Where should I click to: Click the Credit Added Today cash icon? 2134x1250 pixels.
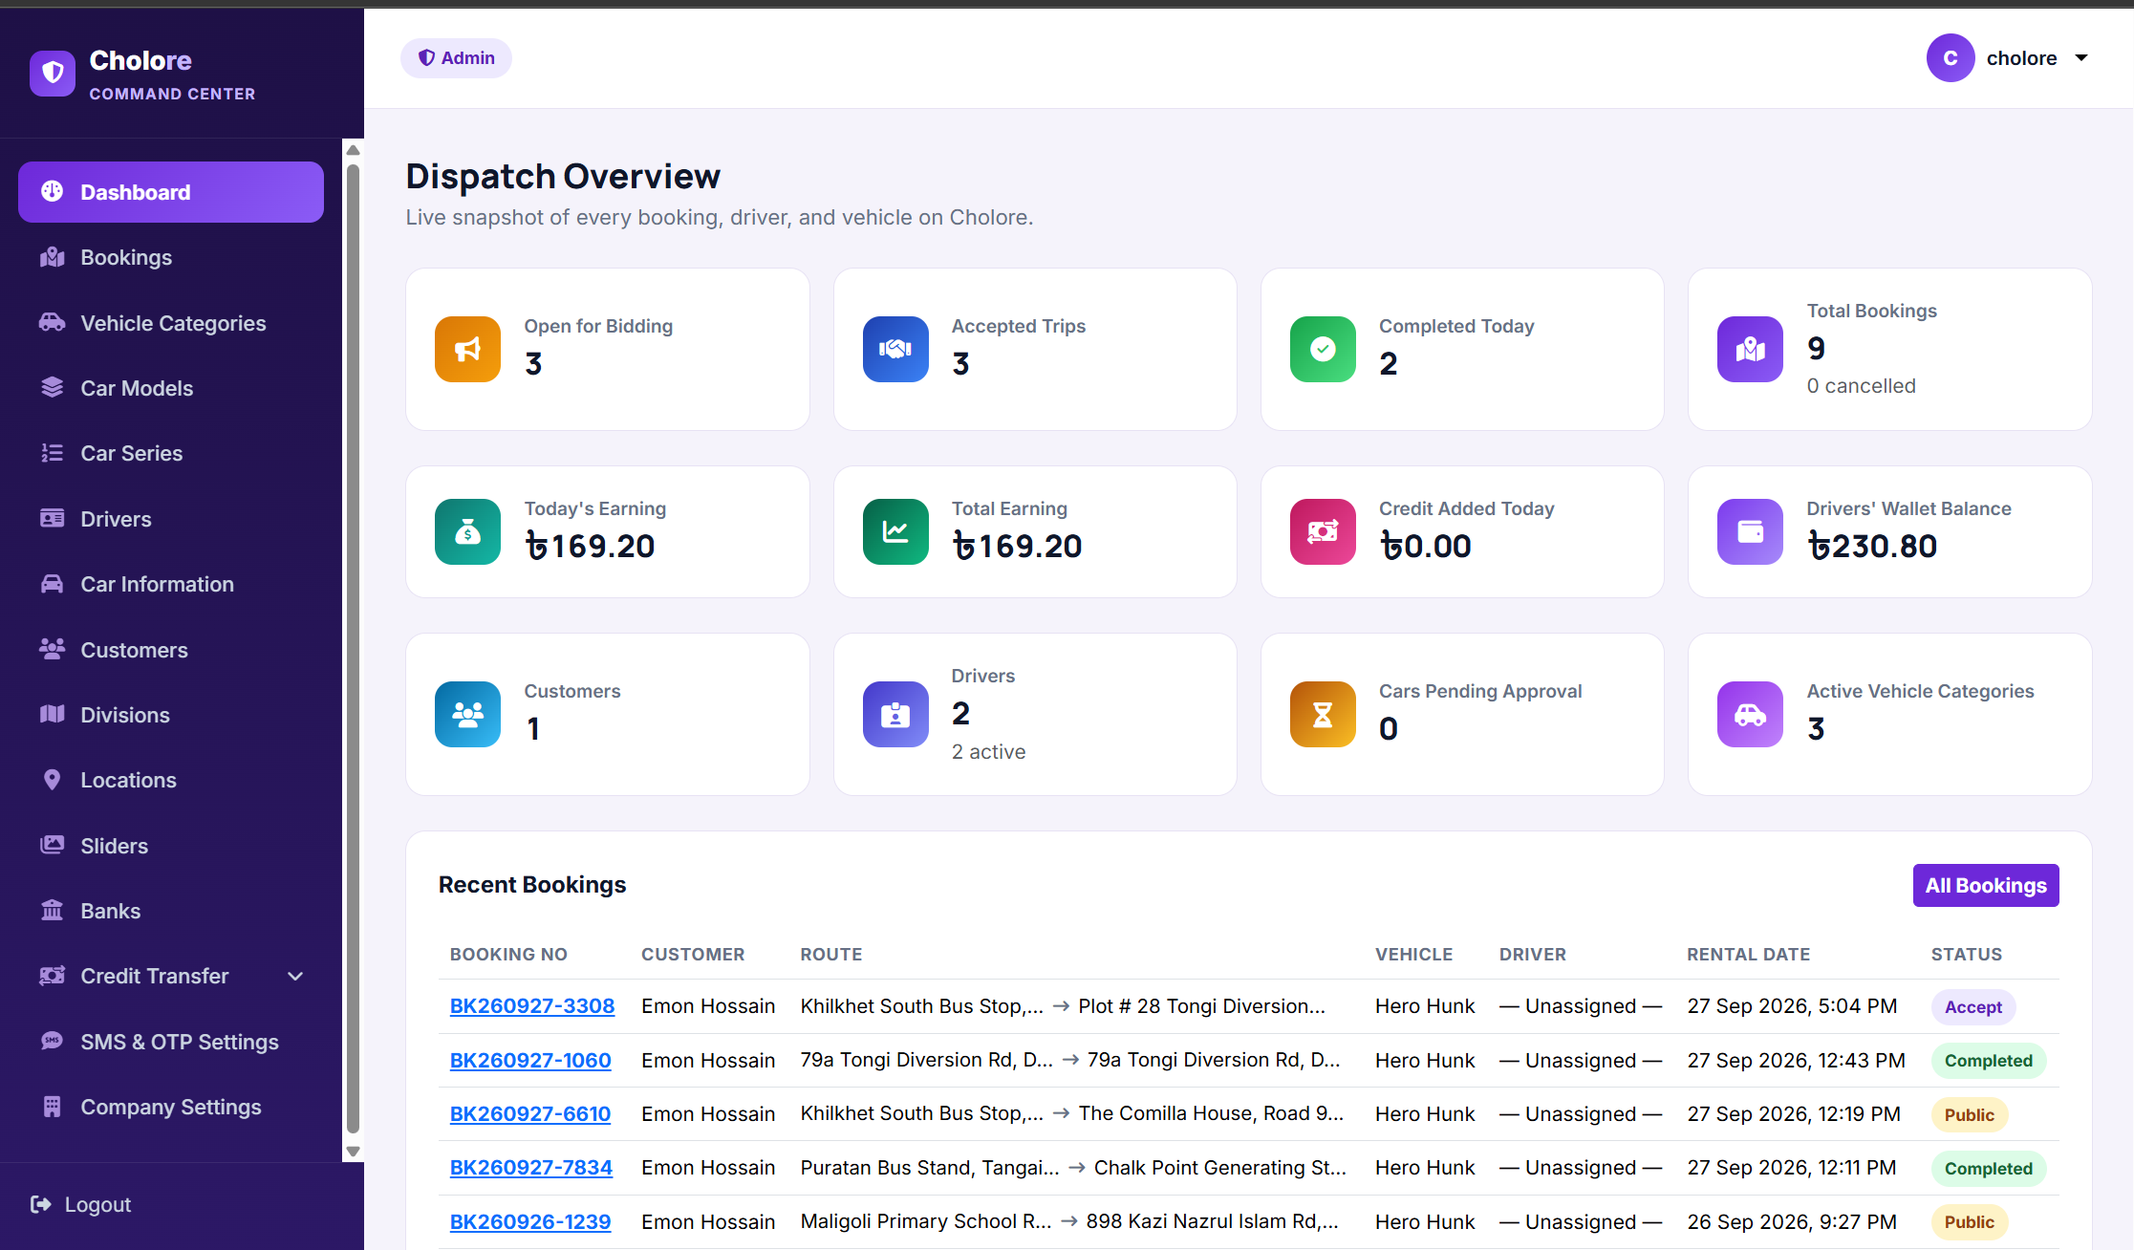pos(1323,531)
